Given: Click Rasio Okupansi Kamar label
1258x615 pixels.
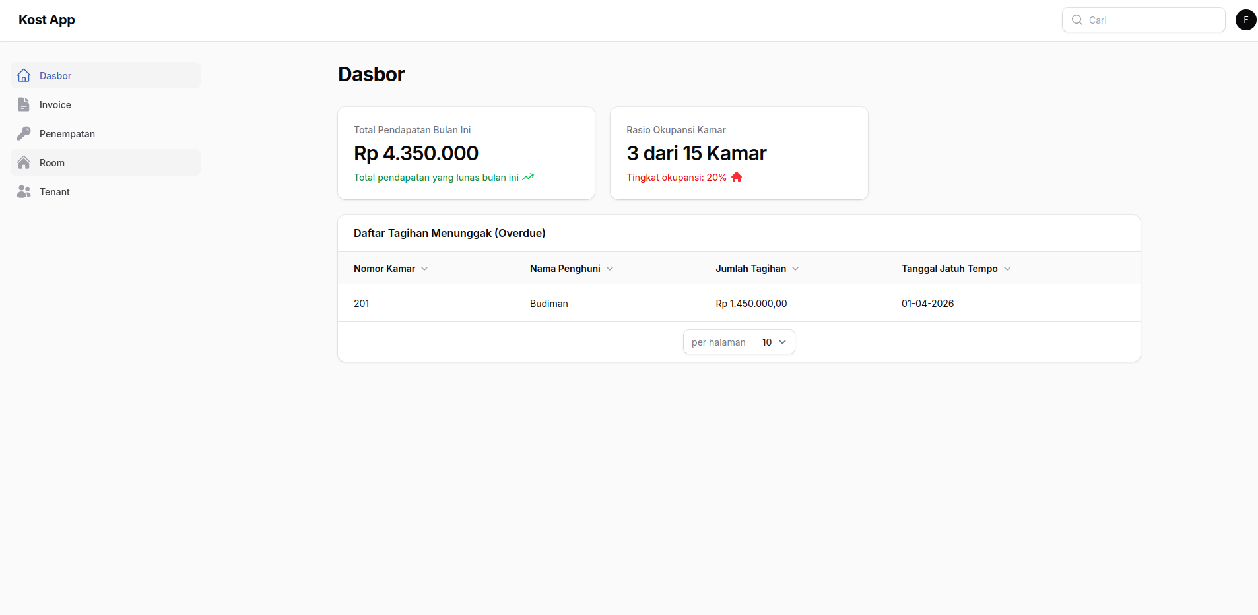Looking at the screenshot, I should click(676, 130).
